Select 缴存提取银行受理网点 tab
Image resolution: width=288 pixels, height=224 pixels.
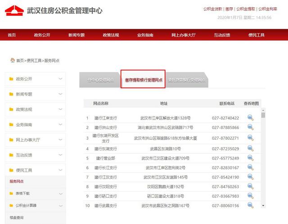pos(143,79)
